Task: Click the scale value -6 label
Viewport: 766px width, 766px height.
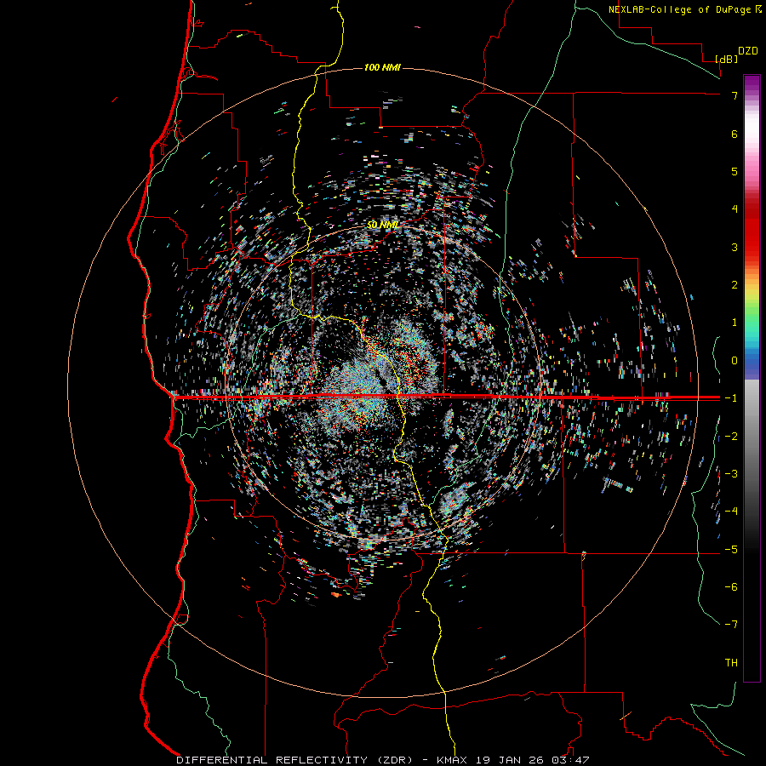Action: [x=731, y=586]
